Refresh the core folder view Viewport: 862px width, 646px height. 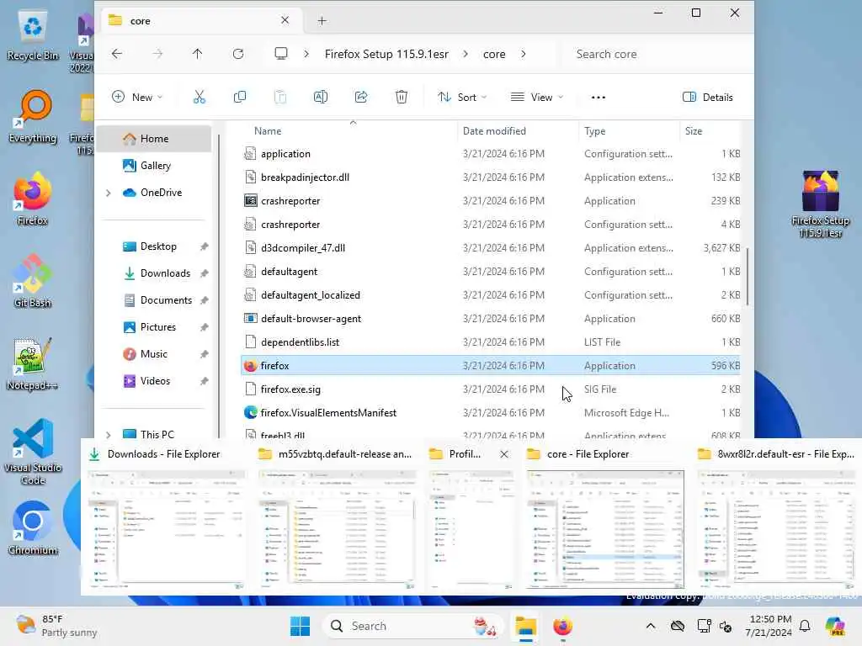point(238,54)
